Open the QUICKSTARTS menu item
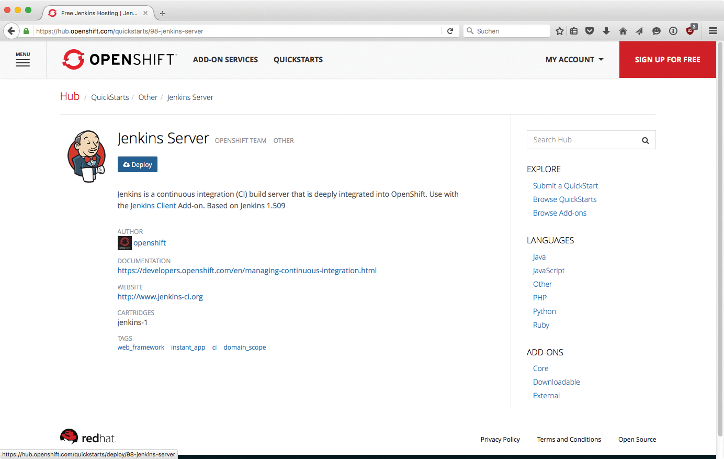724x459 pixels. pos(298,60)
